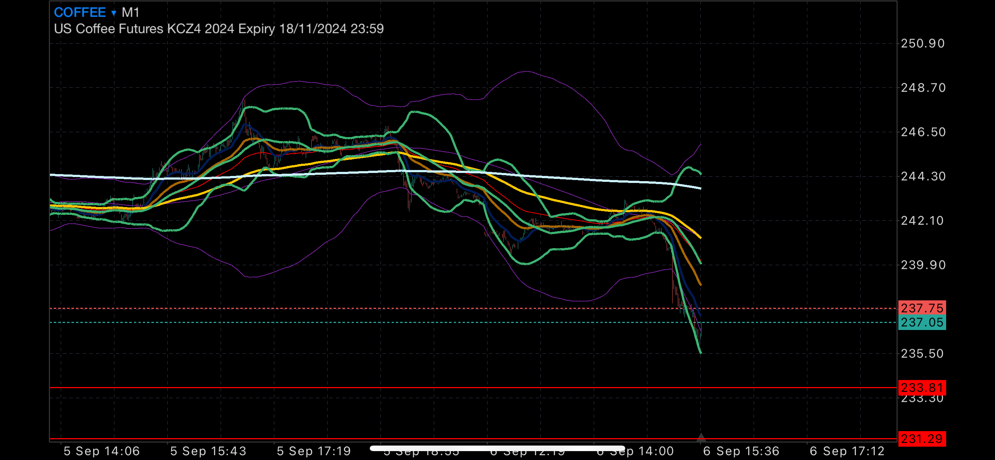Tap the 244.30 price axis label
The height and width of the screenshot is (460, 995).
(923, 176)
